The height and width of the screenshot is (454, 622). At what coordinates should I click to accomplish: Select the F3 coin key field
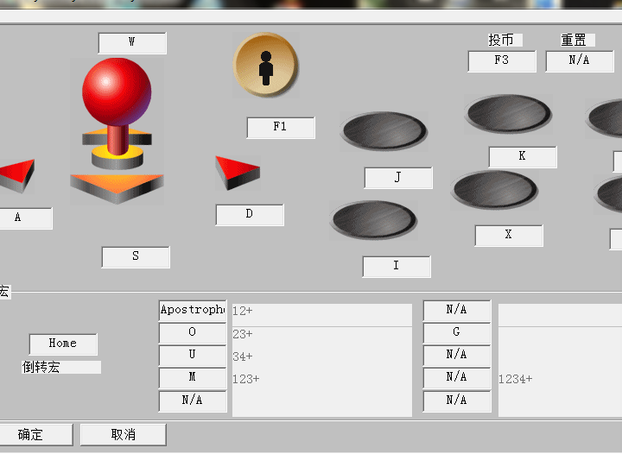click(x=502, y=61)
